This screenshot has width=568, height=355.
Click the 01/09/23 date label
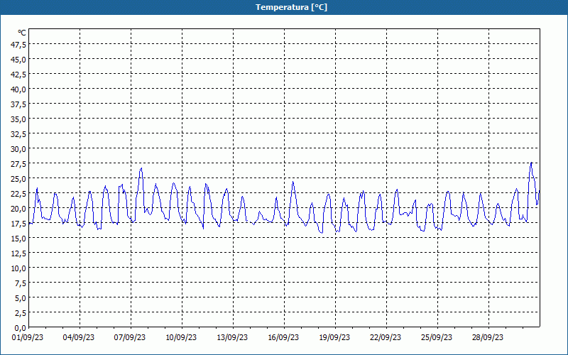[28, 337]
